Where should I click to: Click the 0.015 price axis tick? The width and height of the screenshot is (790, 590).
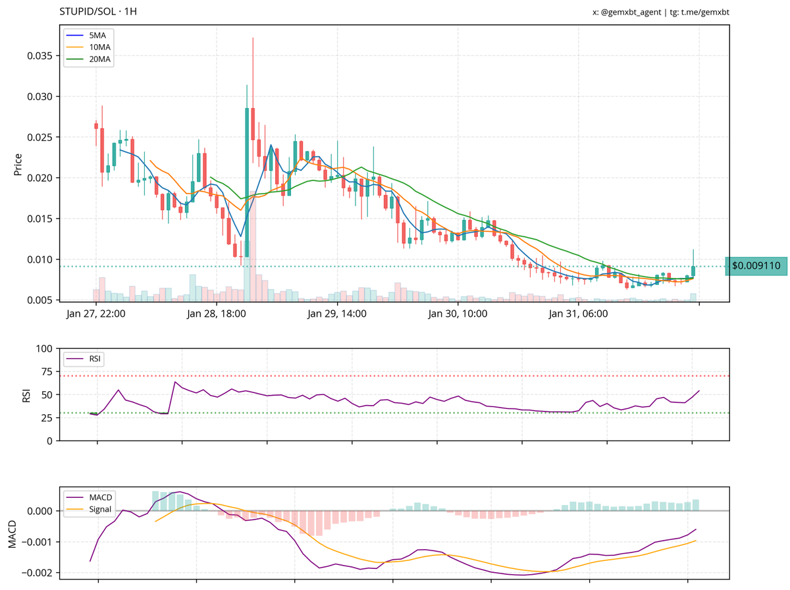pyautogui.click(x=39, y=219)
